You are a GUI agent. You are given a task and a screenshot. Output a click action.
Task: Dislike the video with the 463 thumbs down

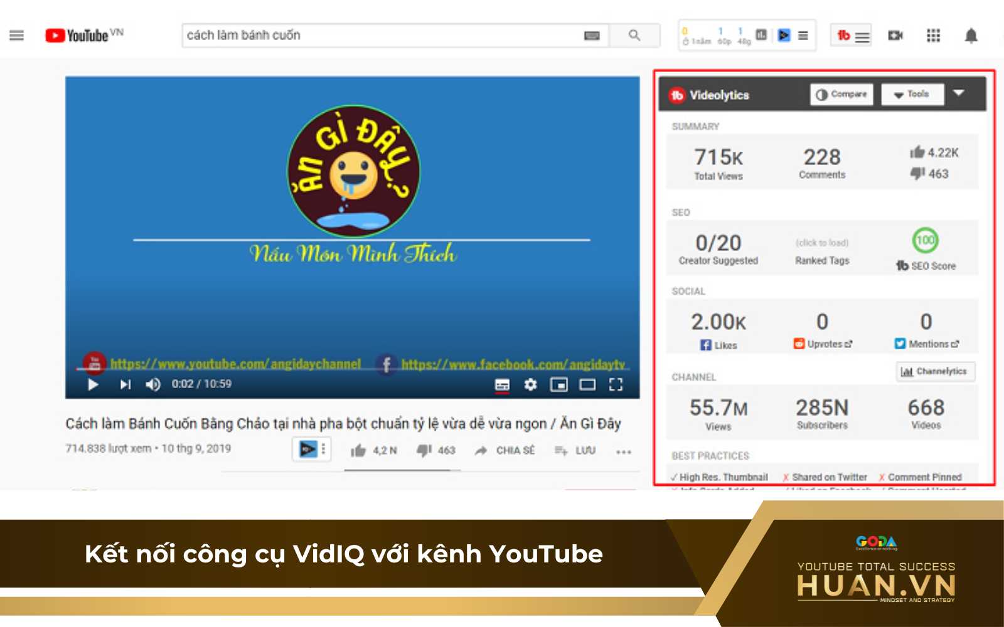(436, 450)
